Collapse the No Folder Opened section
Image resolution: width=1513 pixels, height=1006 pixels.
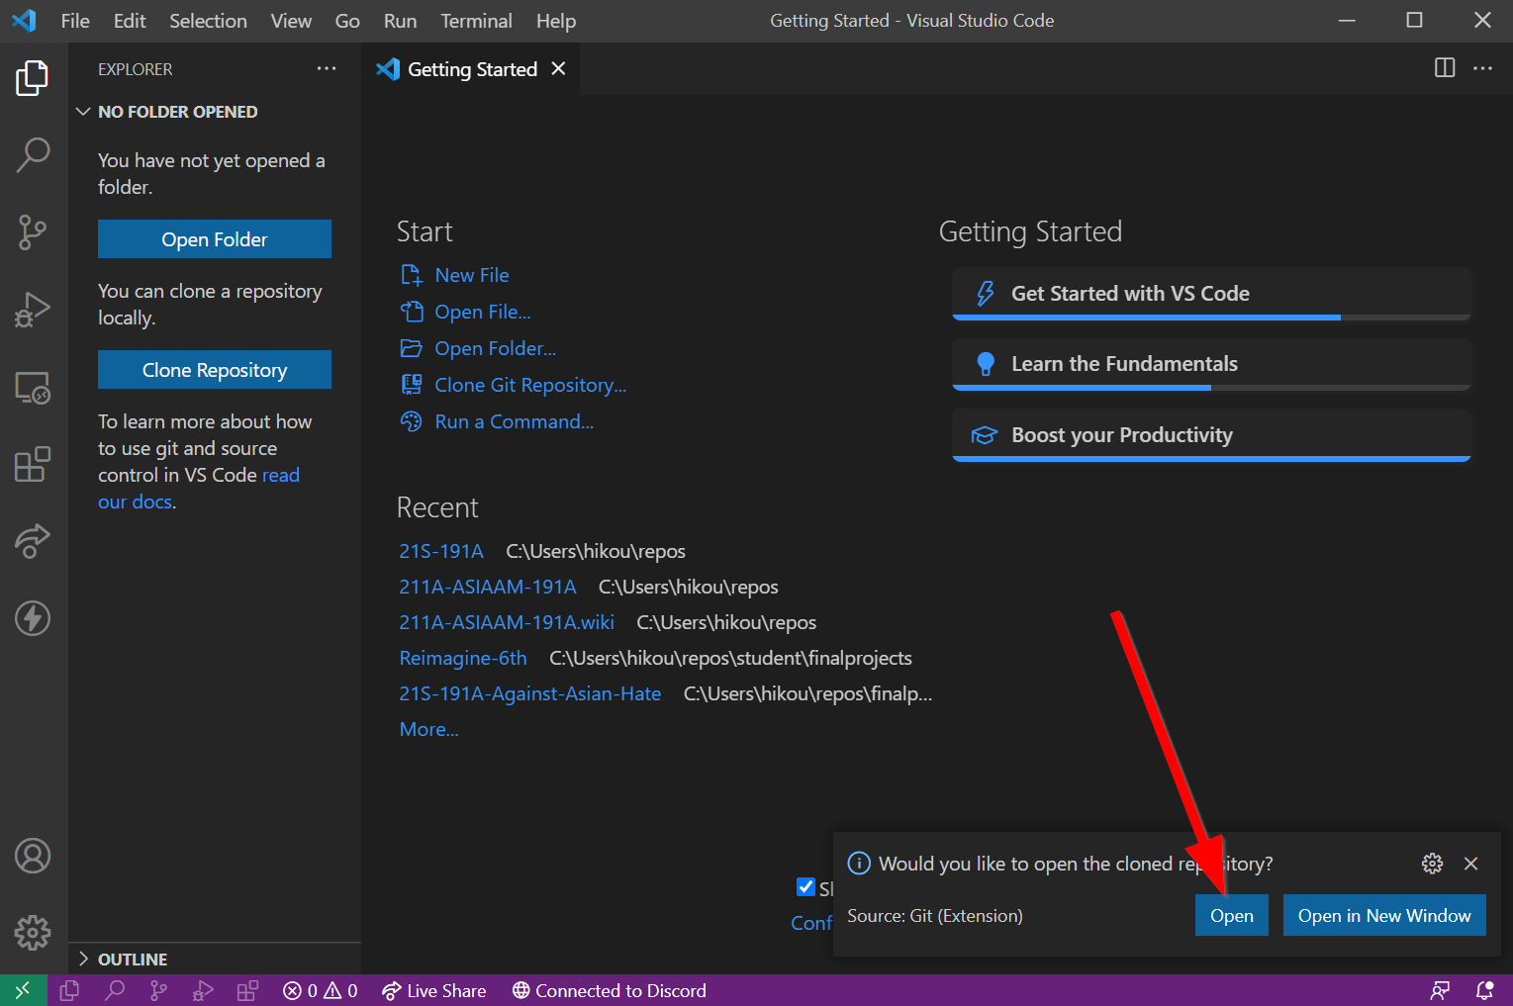pos(83,112)
